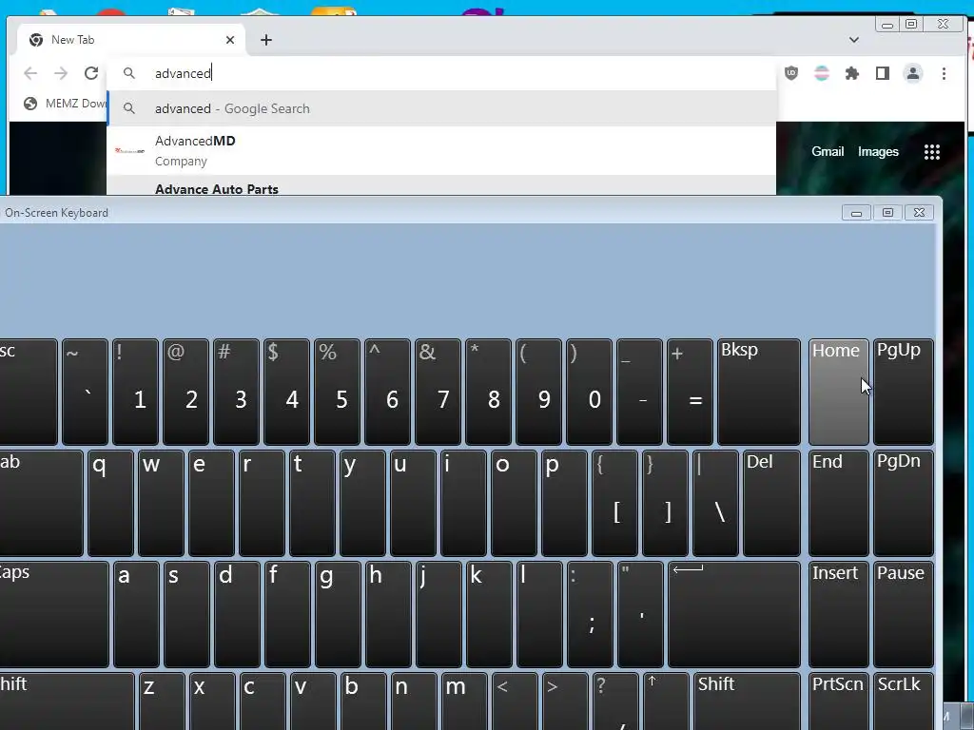Click the minus underscore key
Viewport: 974px width, 730px height.
640,392
